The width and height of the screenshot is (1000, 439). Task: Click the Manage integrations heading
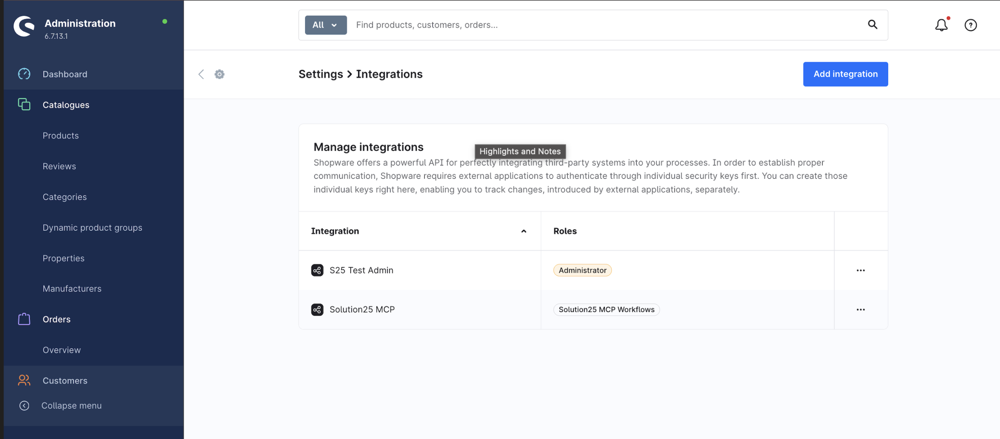point(368,147)
